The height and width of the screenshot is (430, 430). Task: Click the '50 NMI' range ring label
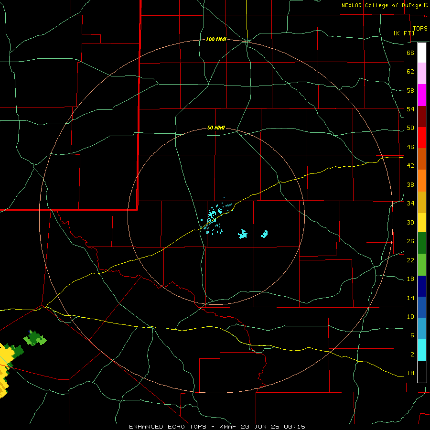216,128
